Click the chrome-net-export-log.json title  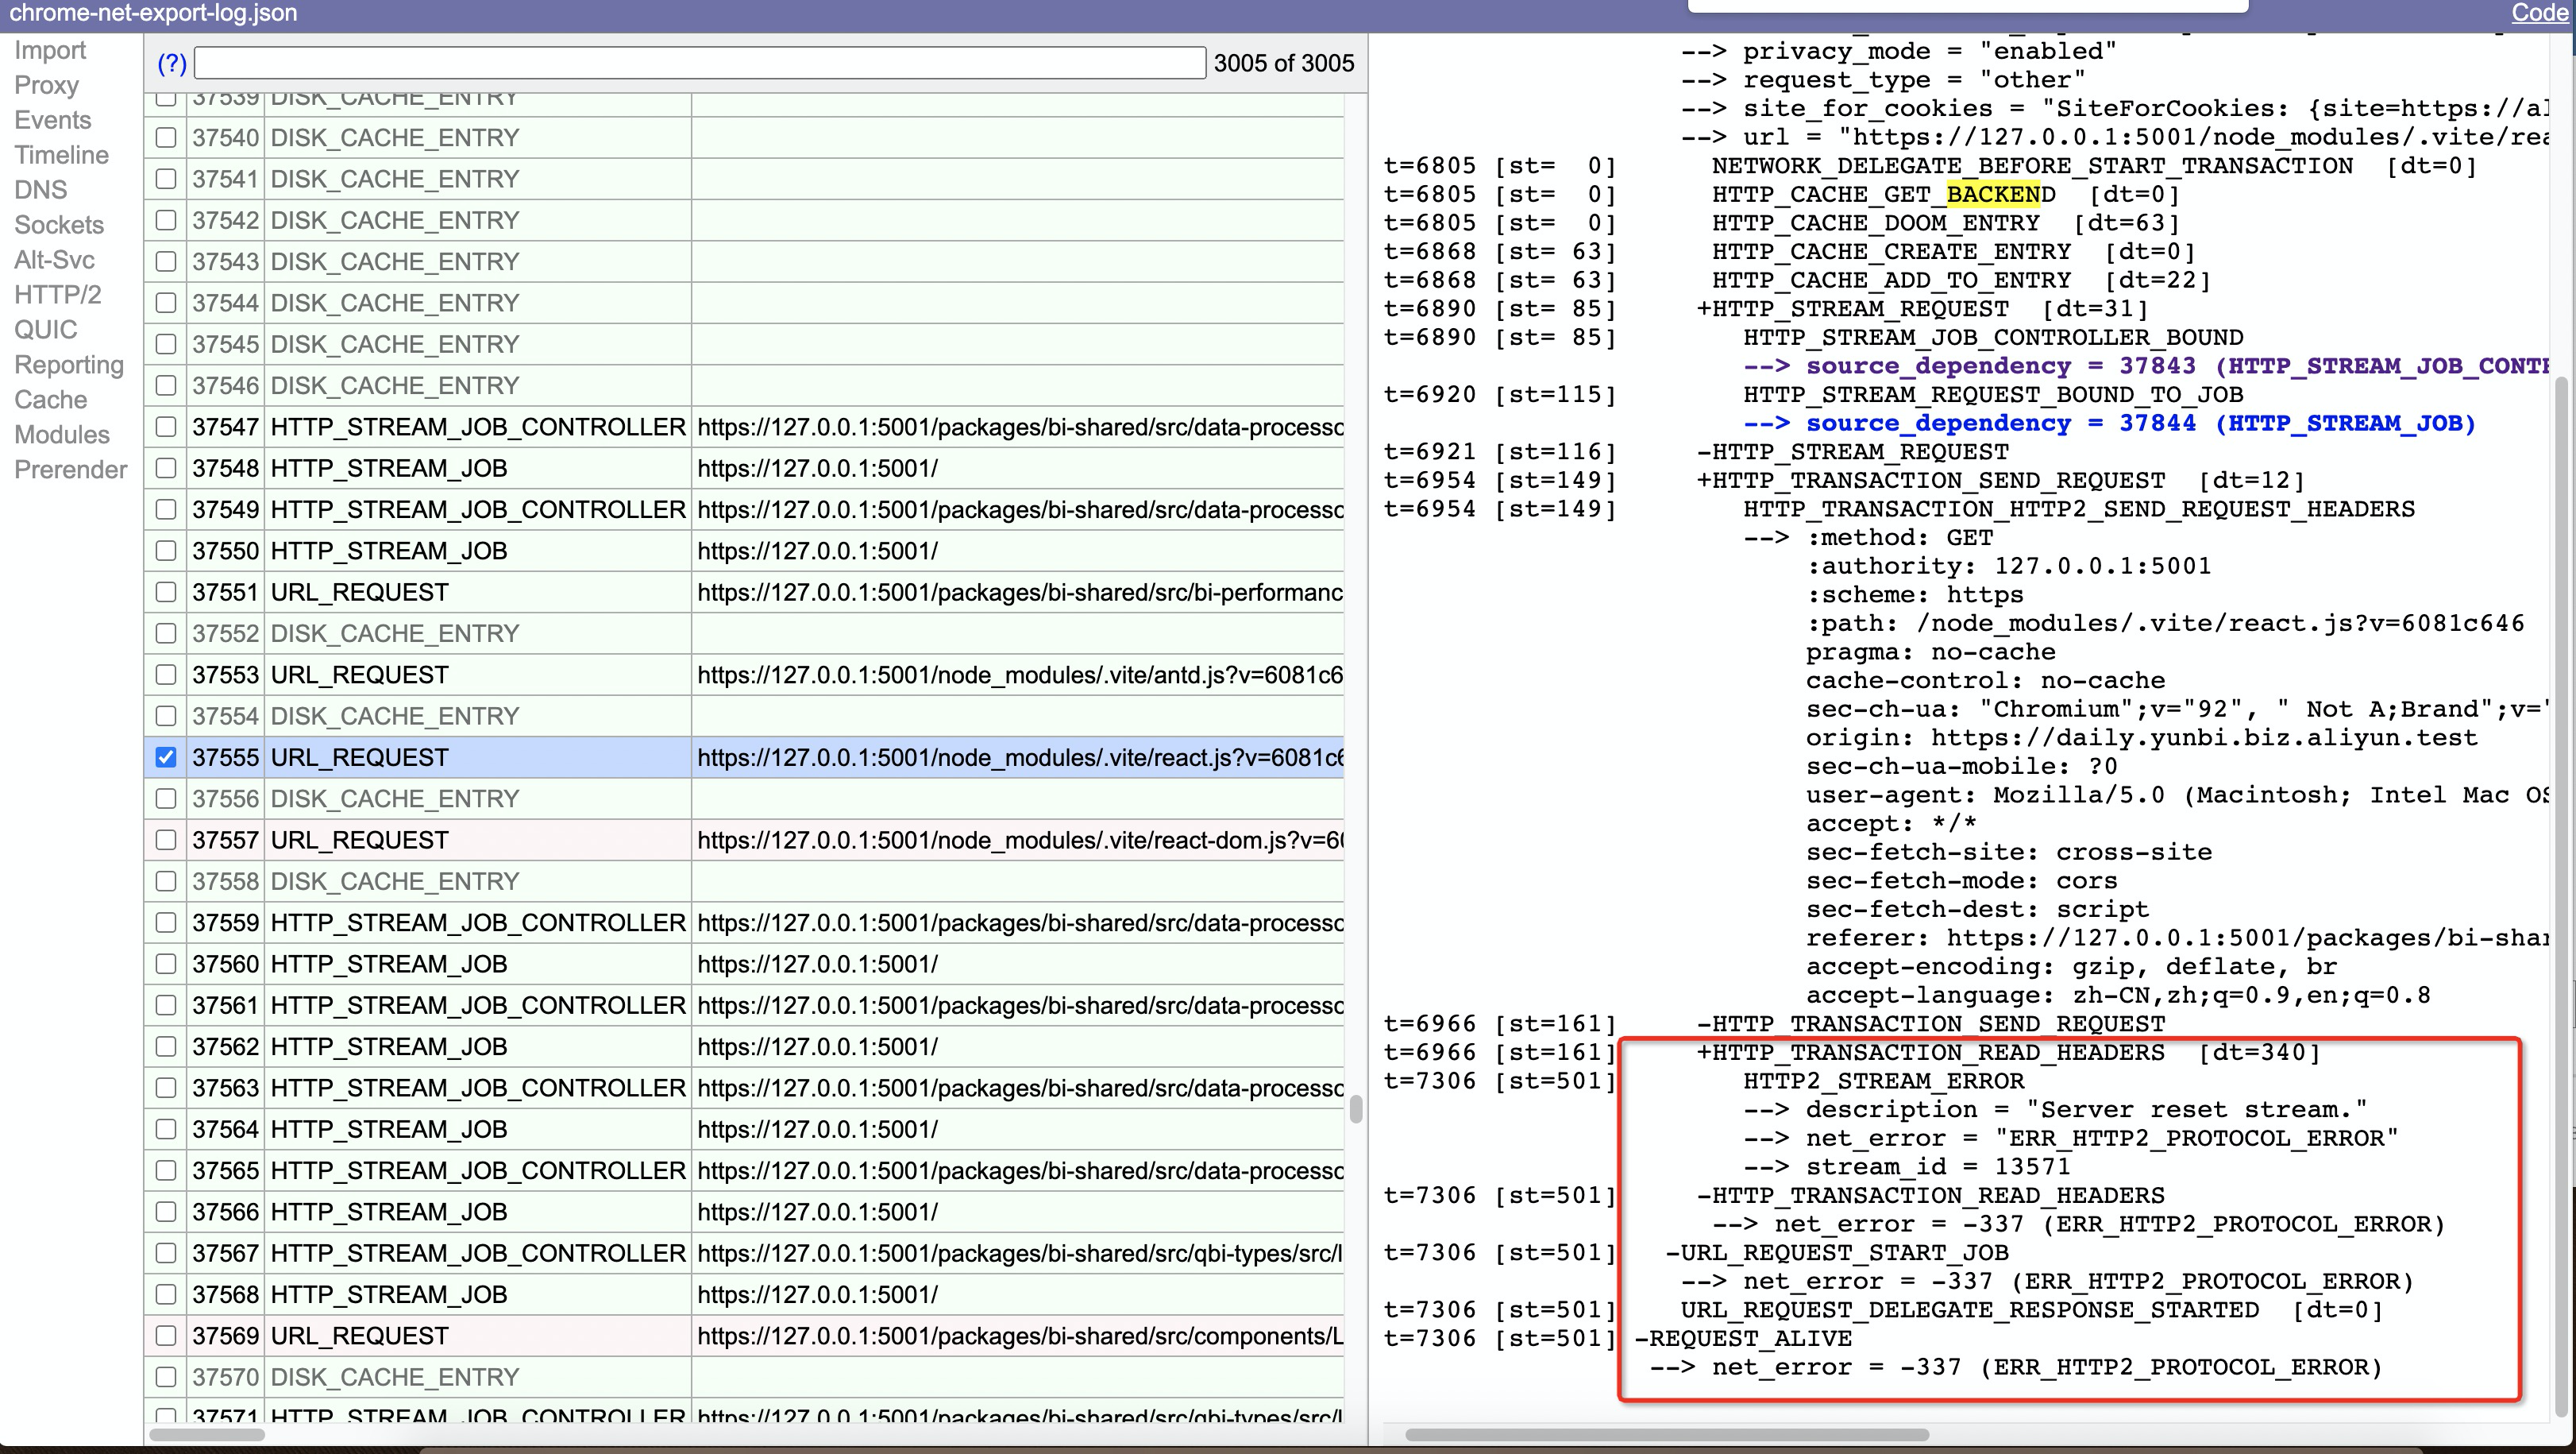[153, 13]
